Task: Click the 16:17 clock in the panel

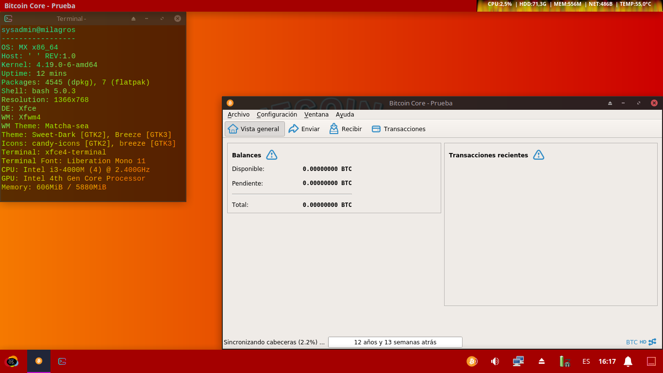Action: (607, 361)
